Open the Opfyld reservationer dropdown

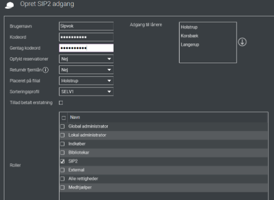point(86,59)
